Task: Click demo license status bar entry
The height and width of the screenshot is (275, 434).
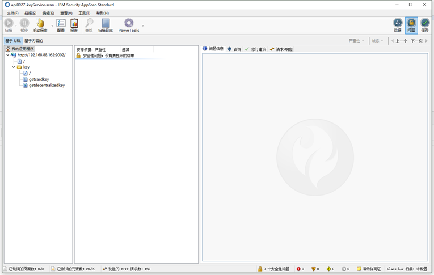Action: 369,269
